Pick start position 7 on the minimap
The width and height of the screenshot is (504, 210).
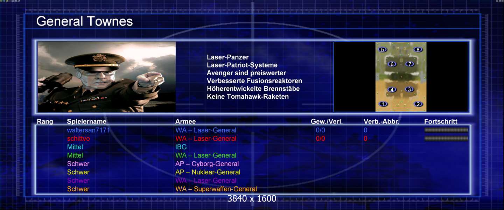point(409,64)
